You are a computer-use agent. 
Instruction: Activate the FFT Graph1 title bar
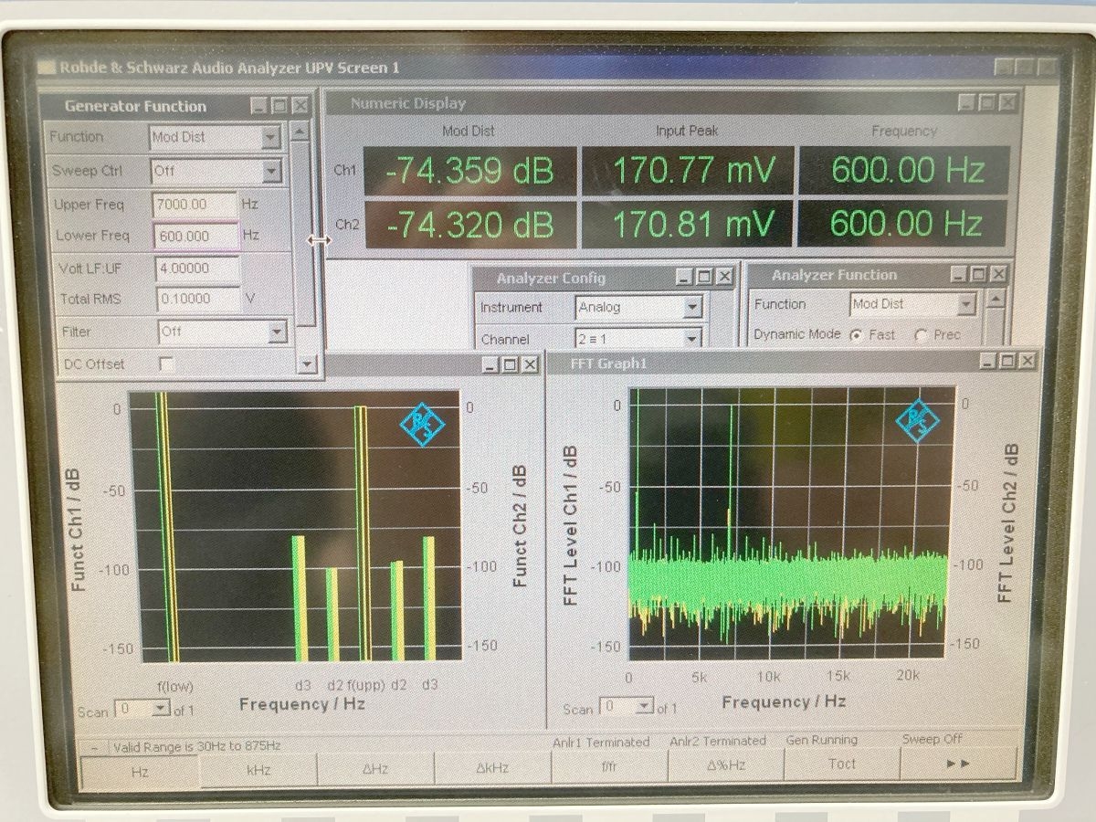[x=793, y=363]
